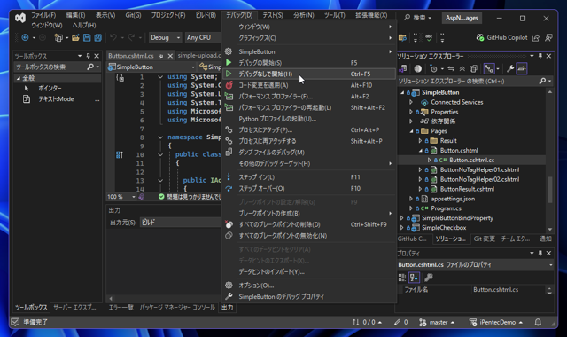Viewport: 567px width, 337px height.
Task: Expand the Result folder node
Action: [420, 141]
